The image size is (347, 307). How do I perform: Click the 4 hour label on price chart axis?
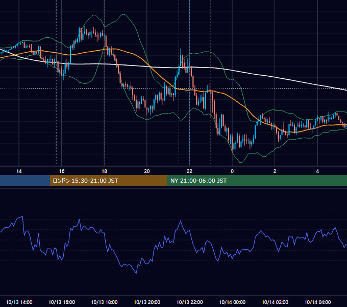tap(317, 171)
